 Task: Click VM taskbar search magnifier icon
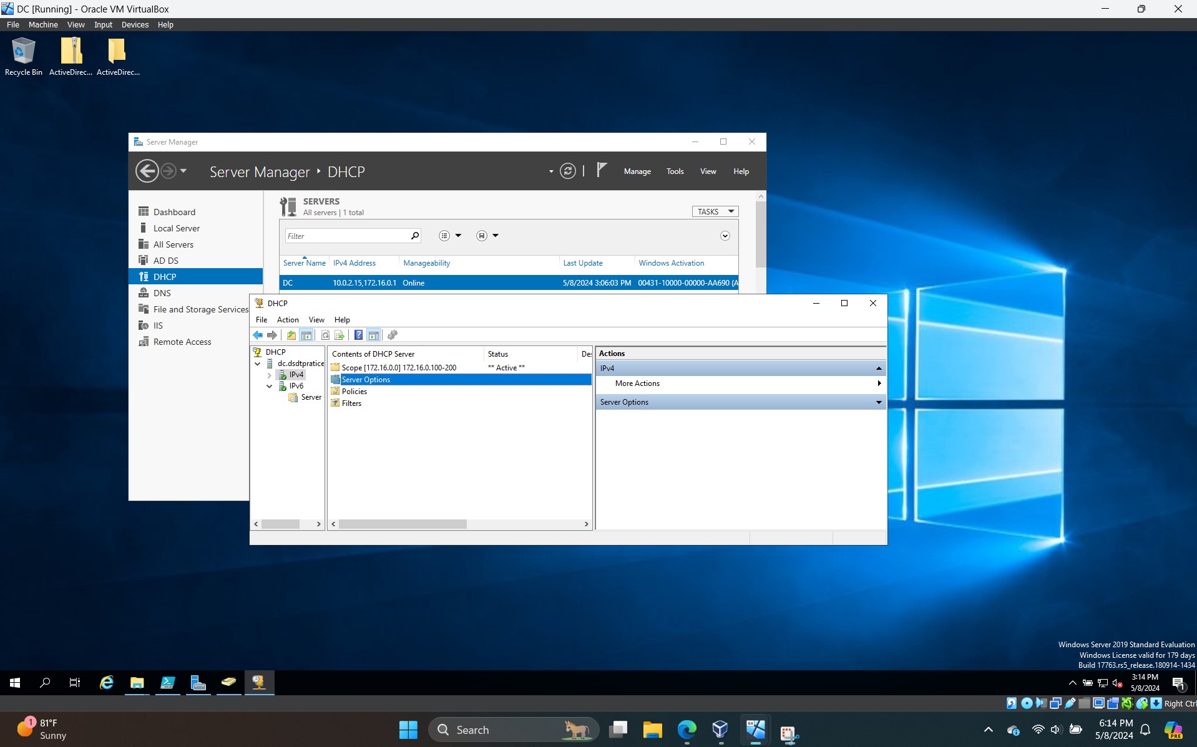[45, 683]
